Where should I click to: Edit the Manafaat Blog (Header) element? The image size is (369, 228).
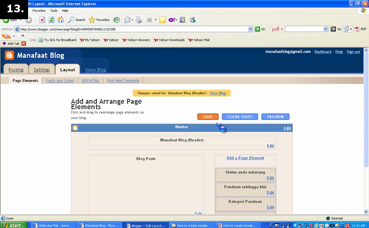pos(270,146)
